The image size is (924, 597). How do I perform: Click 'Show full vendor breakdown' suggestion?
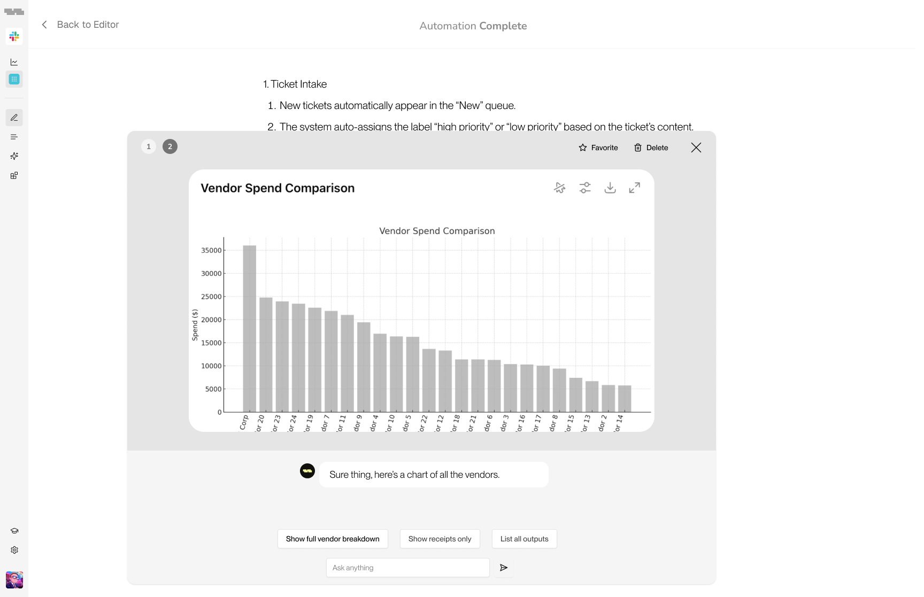(333, 539)
